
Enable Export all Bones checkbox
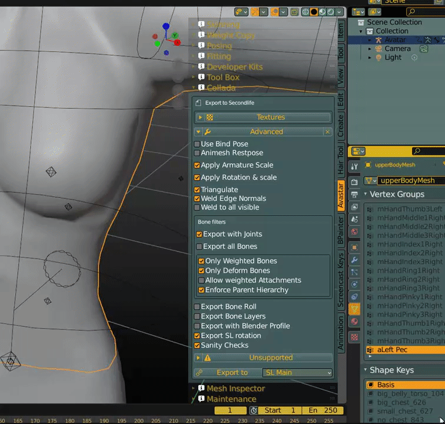coord(199,247)
